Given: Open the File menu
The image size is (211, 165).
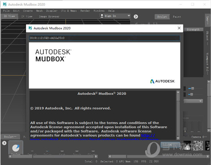Looking at the screenshot, I should pyautogui.click(x=6, y=11).
